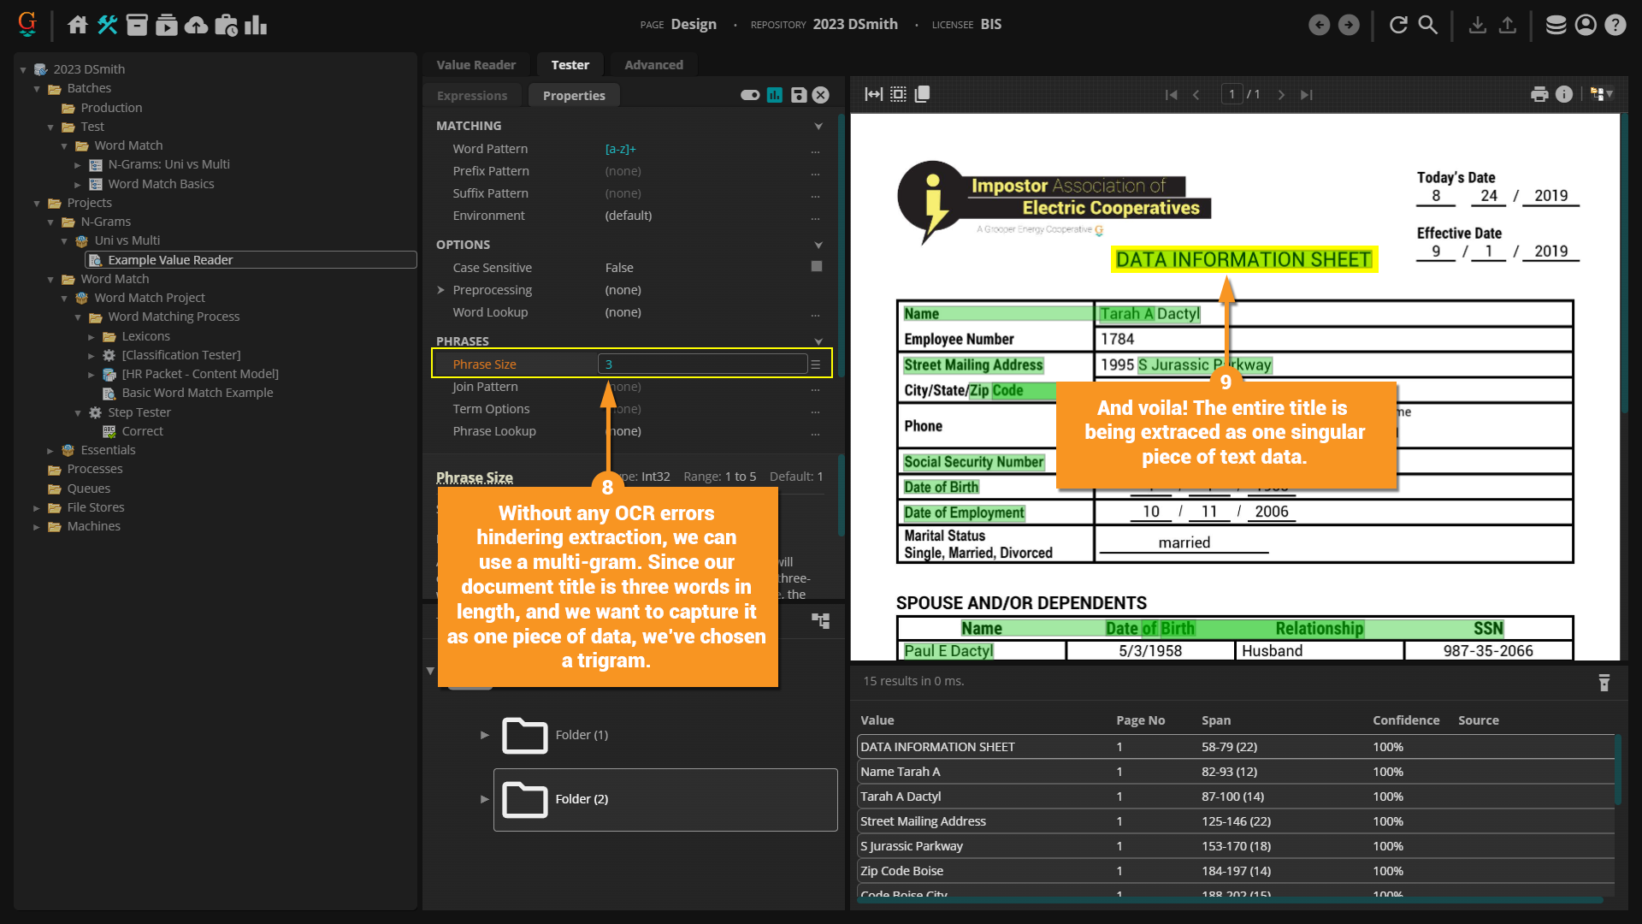Print the document with printer icon
Viewport: 1642px width, 924px height.
1539,94
